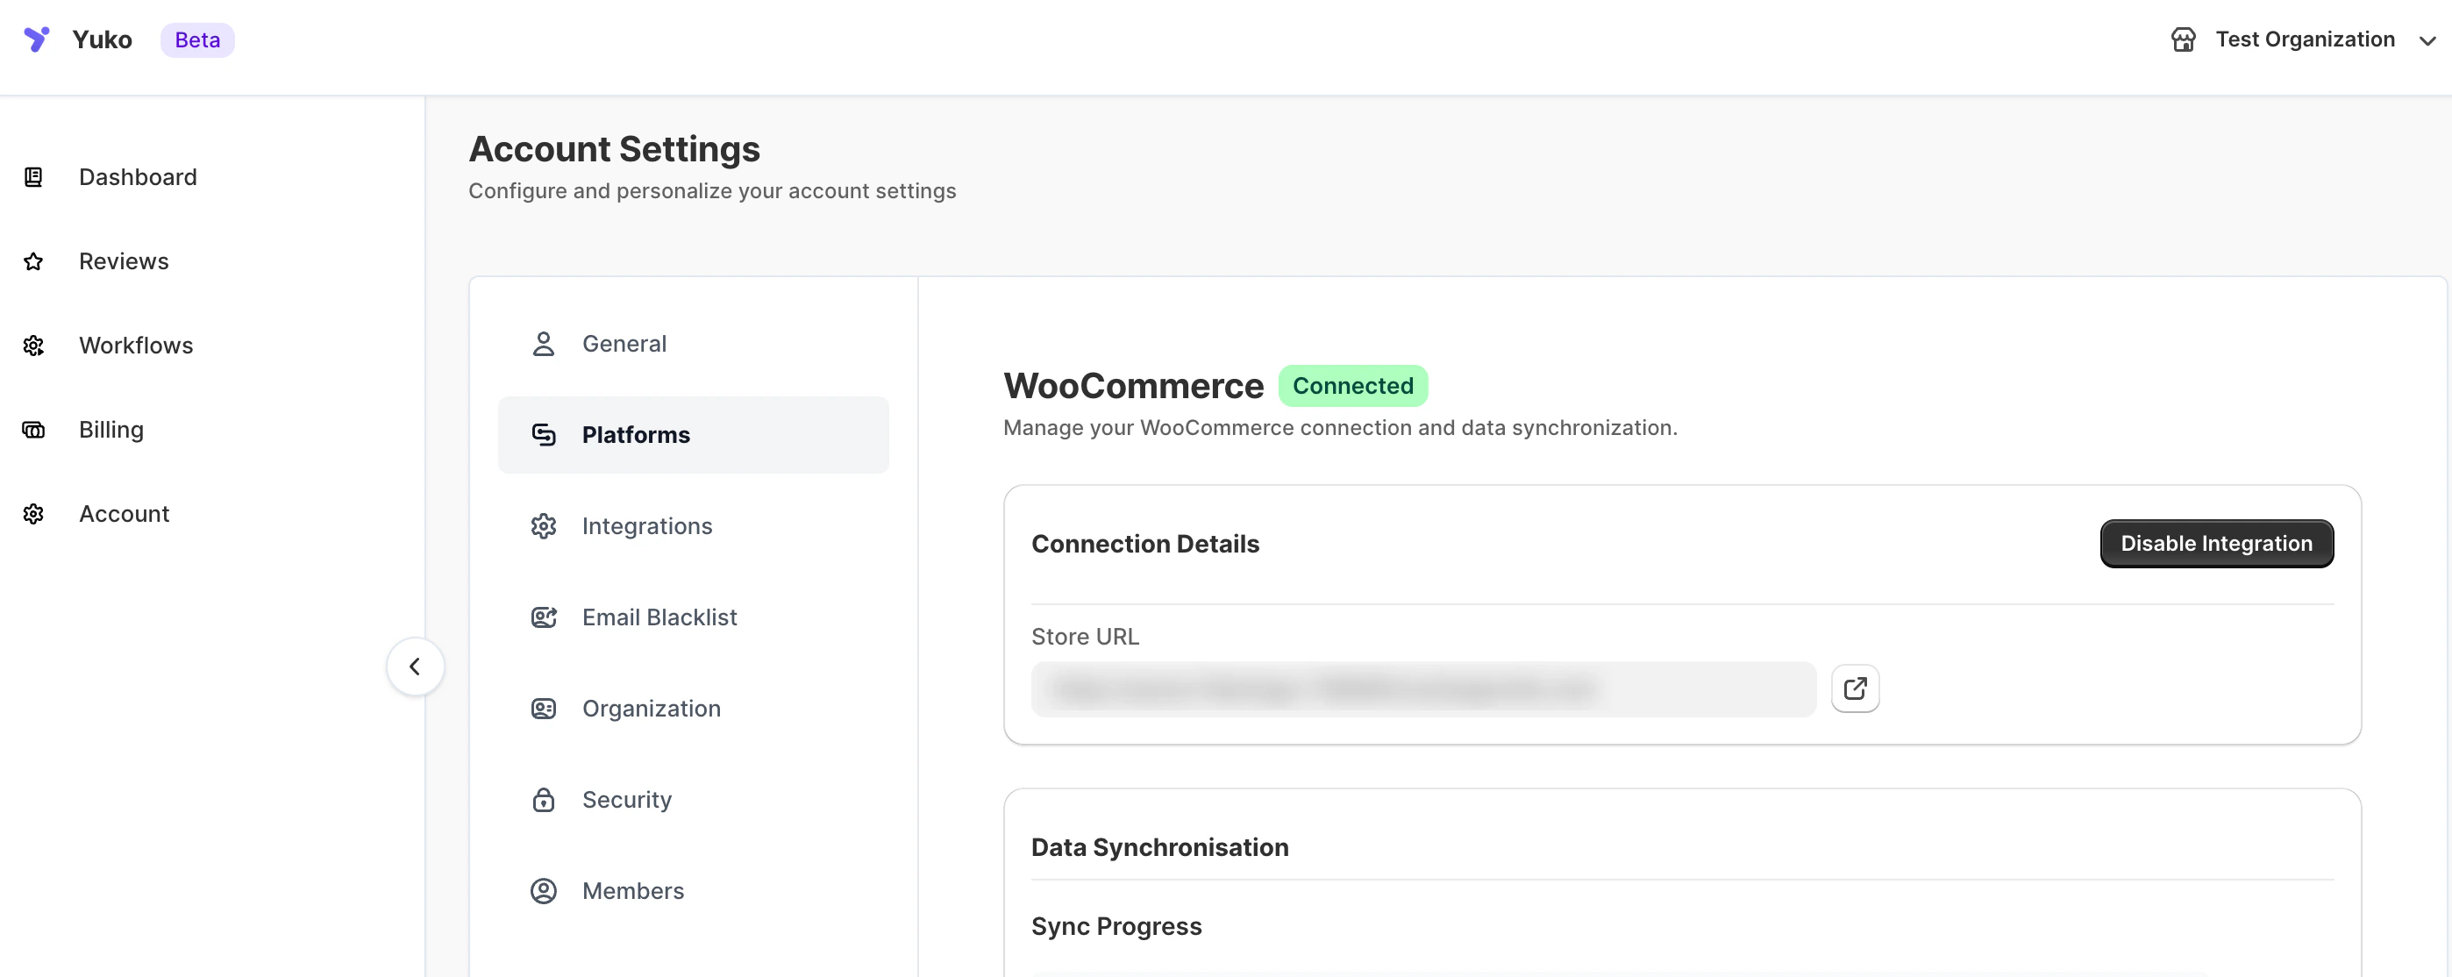Image resolution: width=2452 pixels, height=977 pixels.
Task: Open Billing section
Action: [x=111, y=430]
